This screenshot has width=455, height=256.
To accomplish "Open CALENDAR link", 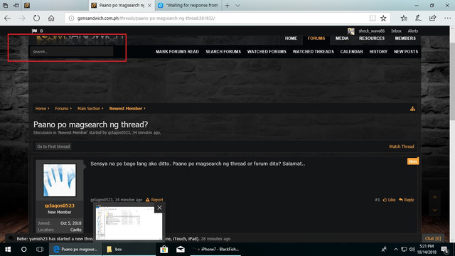I will tap(351, 52).
